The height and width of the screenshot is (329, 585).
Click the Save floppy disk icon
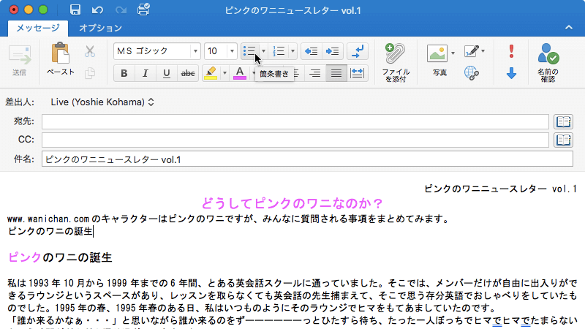pyautogui.click(x=75, y=10)
